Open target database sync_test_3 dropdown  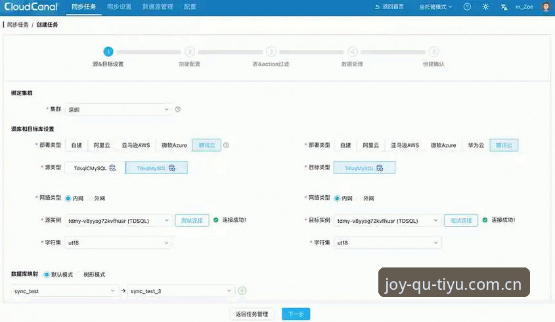coord(181,291)
